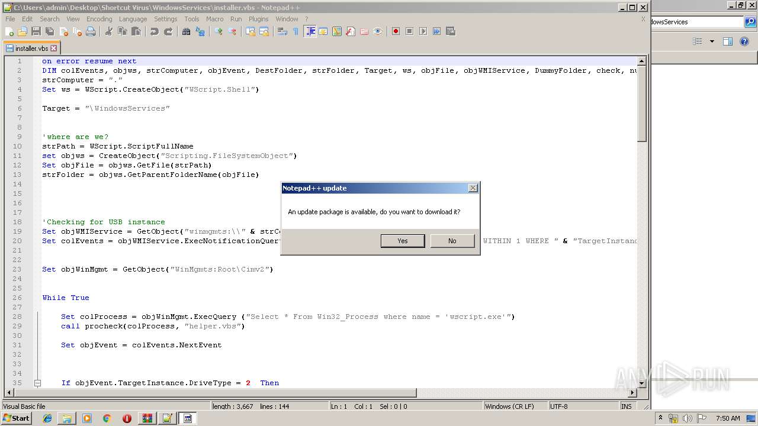758x426 pixels.
Task: Open the Plugins menu
Action: [x=259, y=19]
